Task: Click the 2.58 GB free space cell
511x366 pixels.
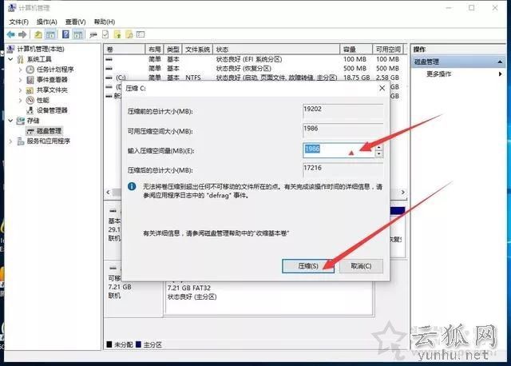Action: pyautogui.click(x=387, y=78)
